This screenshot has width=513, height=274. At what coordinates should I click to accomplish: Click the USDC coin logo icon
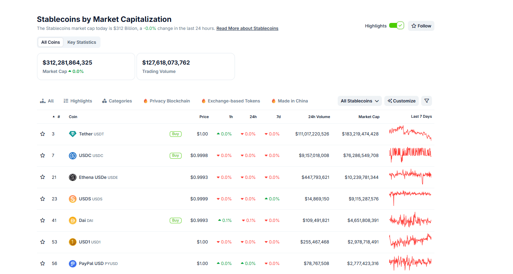pos(72,156)
